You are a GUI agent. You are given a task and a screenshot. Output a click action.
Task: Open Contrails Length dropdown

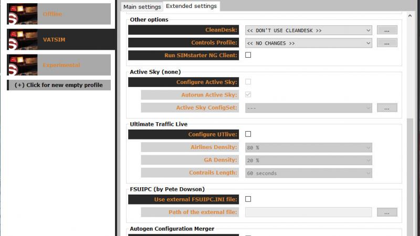pos(309,173)
